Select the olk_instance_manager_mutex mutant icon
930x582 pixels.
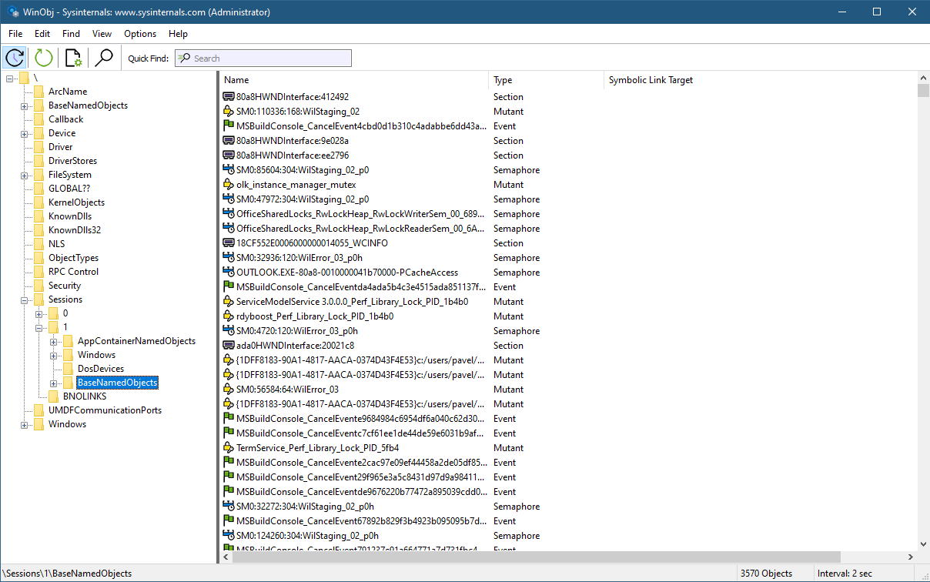pos(228,185)
